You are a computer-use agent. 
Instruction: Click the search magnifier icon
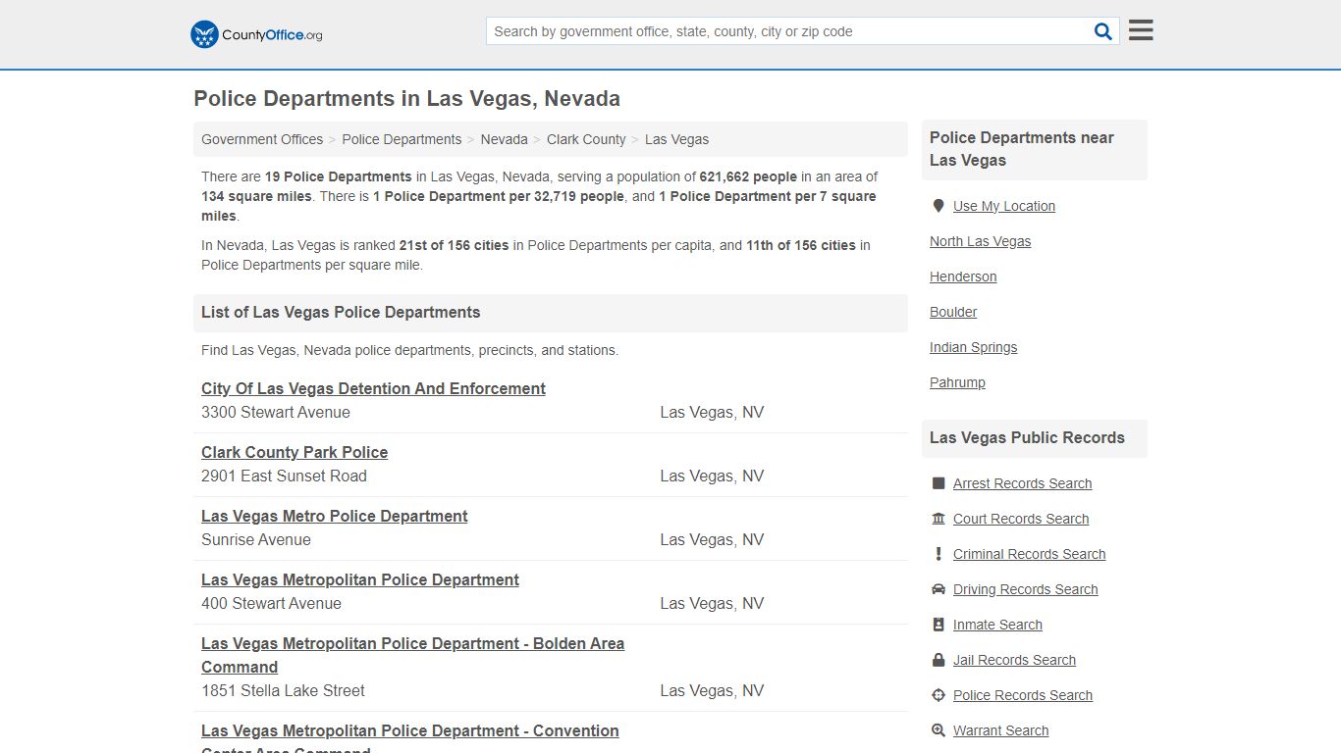coord(1103,31)
